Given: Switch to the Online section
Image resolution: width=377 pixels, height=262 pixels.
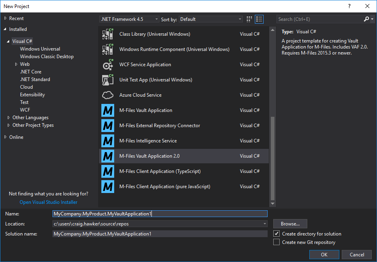Looking at the screenshot, I should point(16,137).
